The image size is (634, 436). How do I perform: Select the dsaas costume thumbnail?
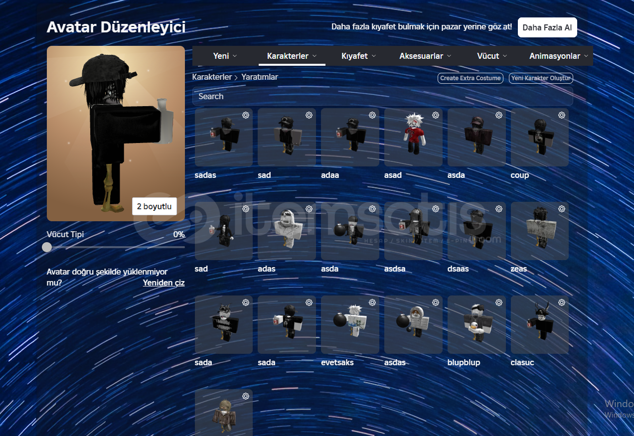pos(476,231)
